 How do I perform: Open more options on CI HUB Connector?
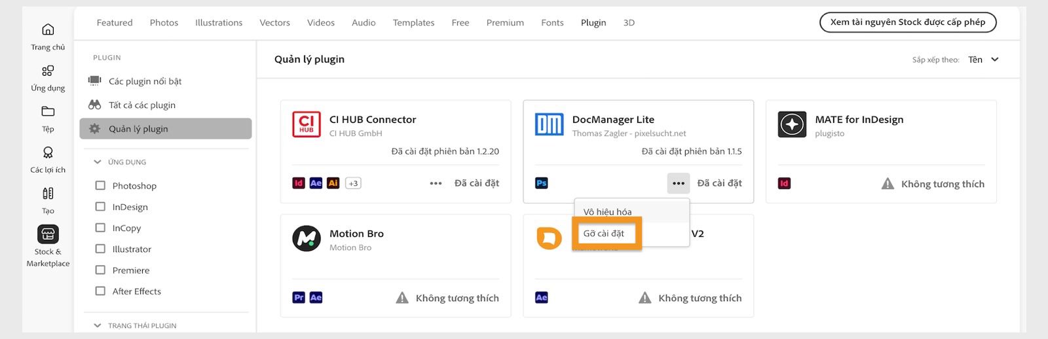click(436, 183)
